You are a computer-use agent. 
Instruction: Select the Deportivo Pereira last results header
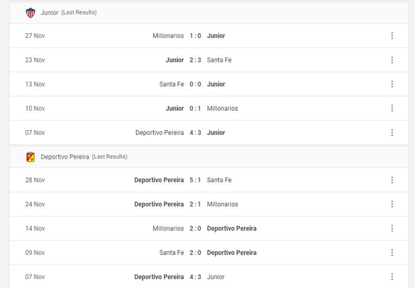pyautogui.click(x=83, y=156)
